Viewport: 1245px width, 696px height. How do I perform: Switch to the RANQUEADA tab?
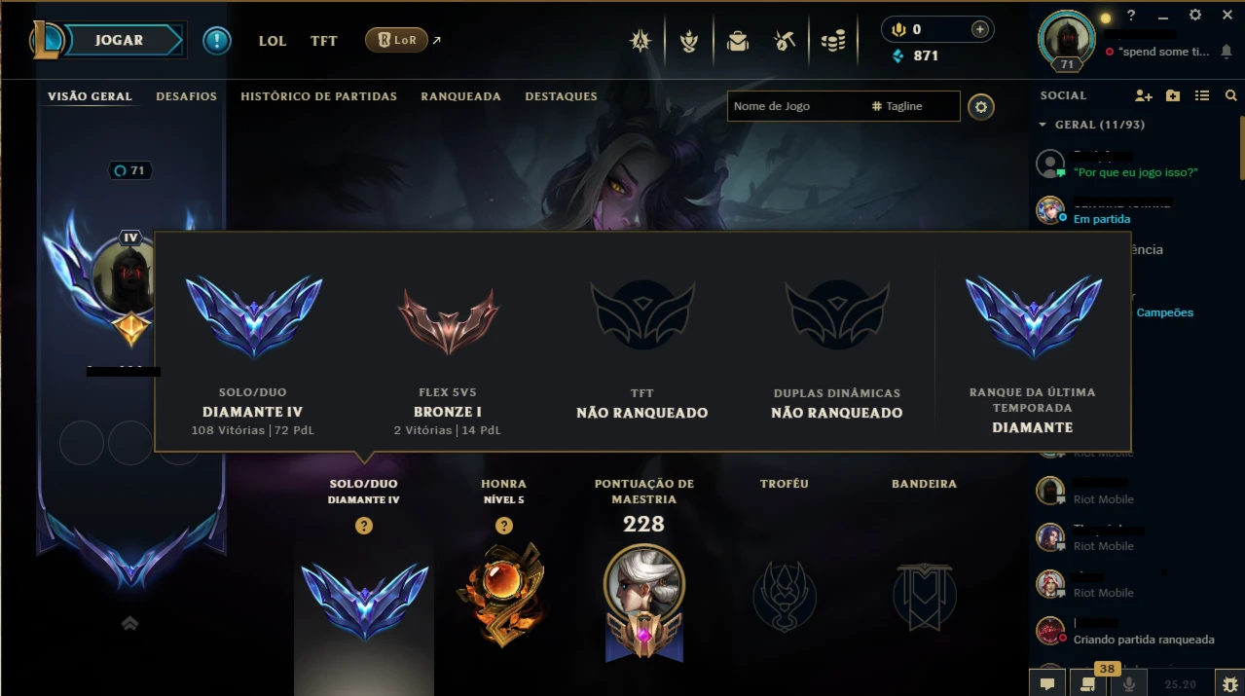point(460,96)
